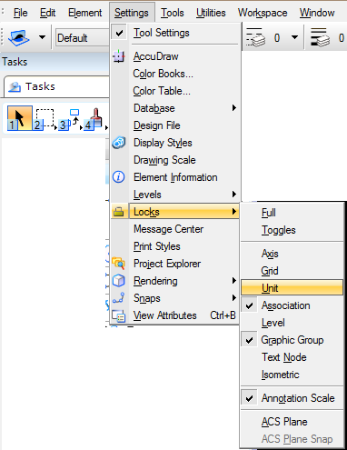Disable the Graphic Group lock
This screenshot has height=450, width=347.
click(x=292, y=340)
